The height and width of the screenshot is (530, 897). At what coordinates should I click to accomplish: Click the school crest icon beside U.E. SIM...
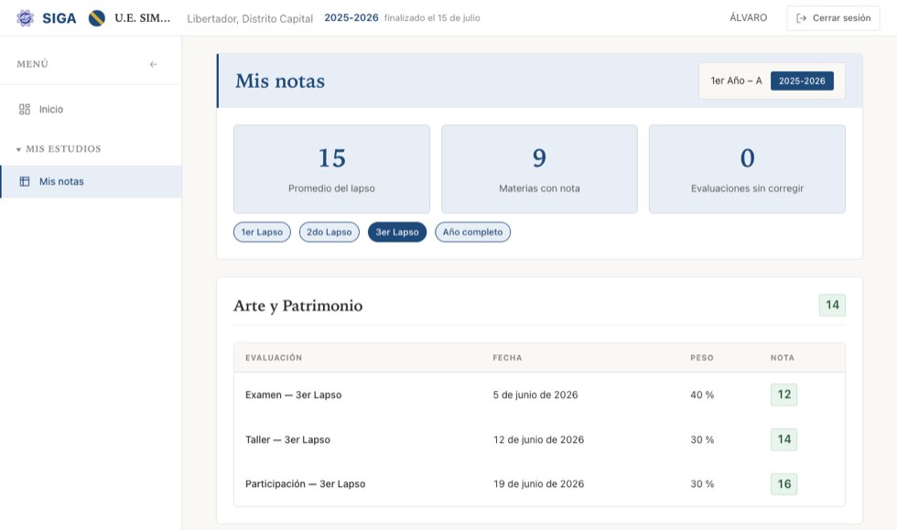(x=97, y=18)
